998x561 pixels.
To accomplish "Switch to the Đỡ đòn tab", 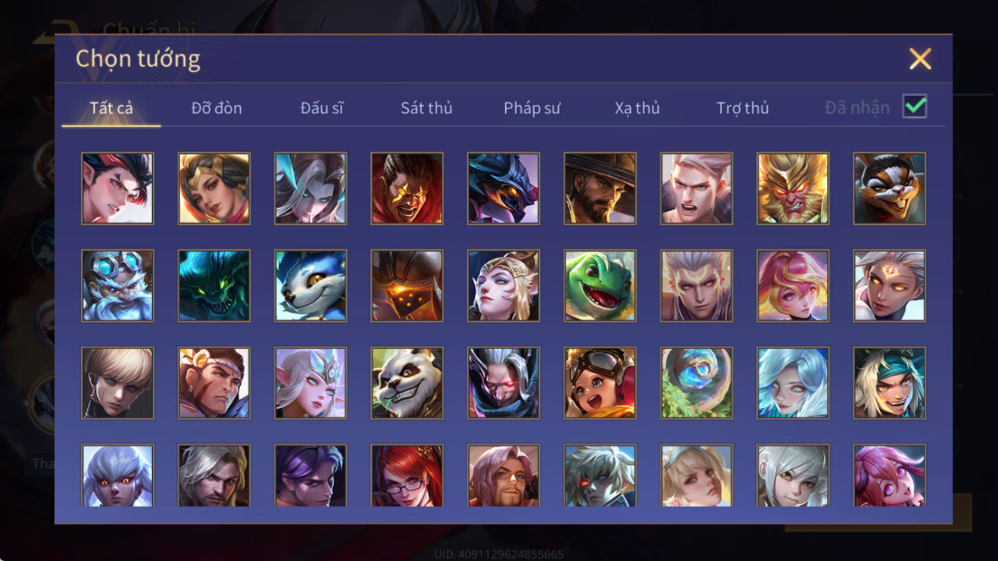I will pos(216,108).
